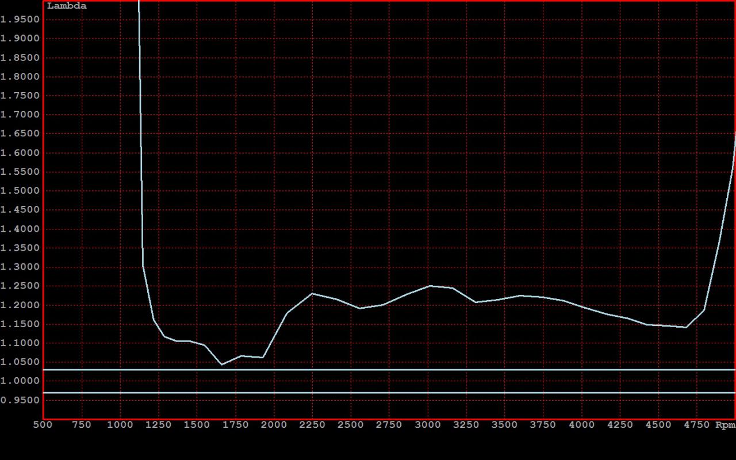
Task: Pick the 2000 rpm axis tick label
Action: 274,425
